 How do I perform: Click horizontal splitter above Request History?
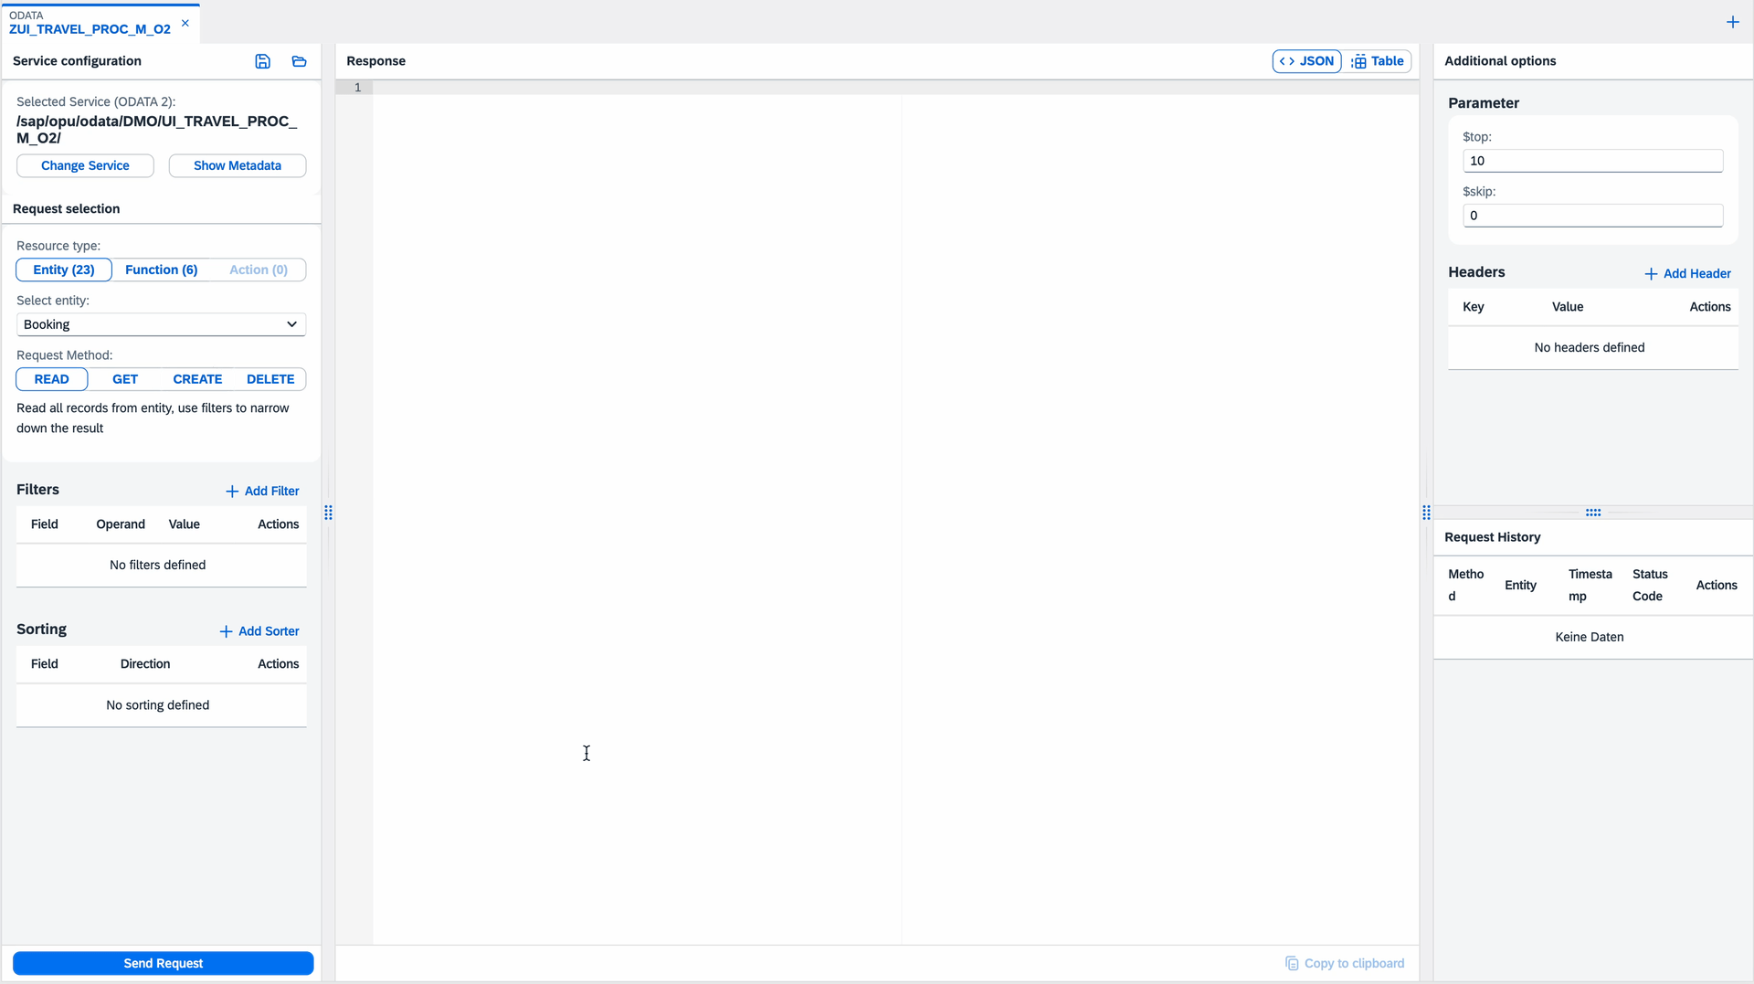pos(1593,513)
